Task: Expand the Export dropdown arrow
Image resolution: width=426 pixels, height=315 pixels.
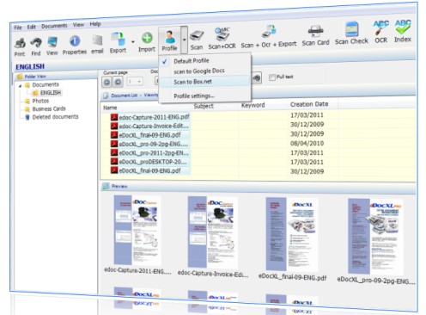Action: (x=133, y=42)
